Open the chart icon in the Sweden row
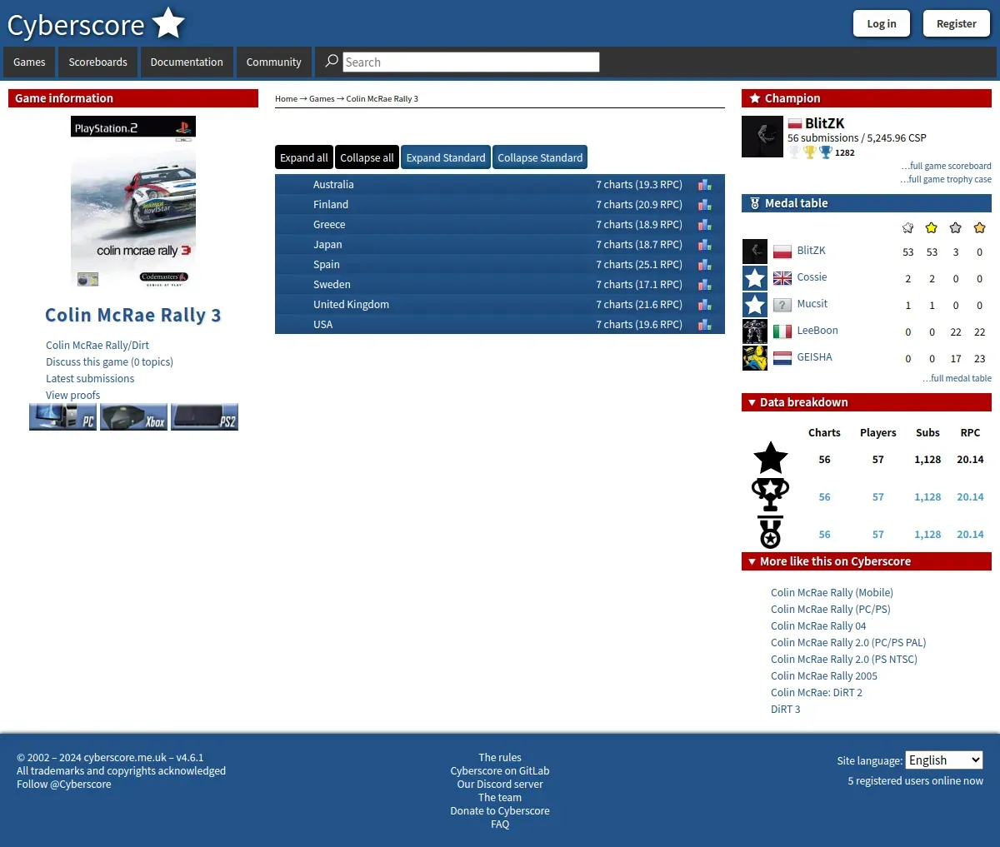The height and width of the screenshot is (847, 1000). pos(705,285)
